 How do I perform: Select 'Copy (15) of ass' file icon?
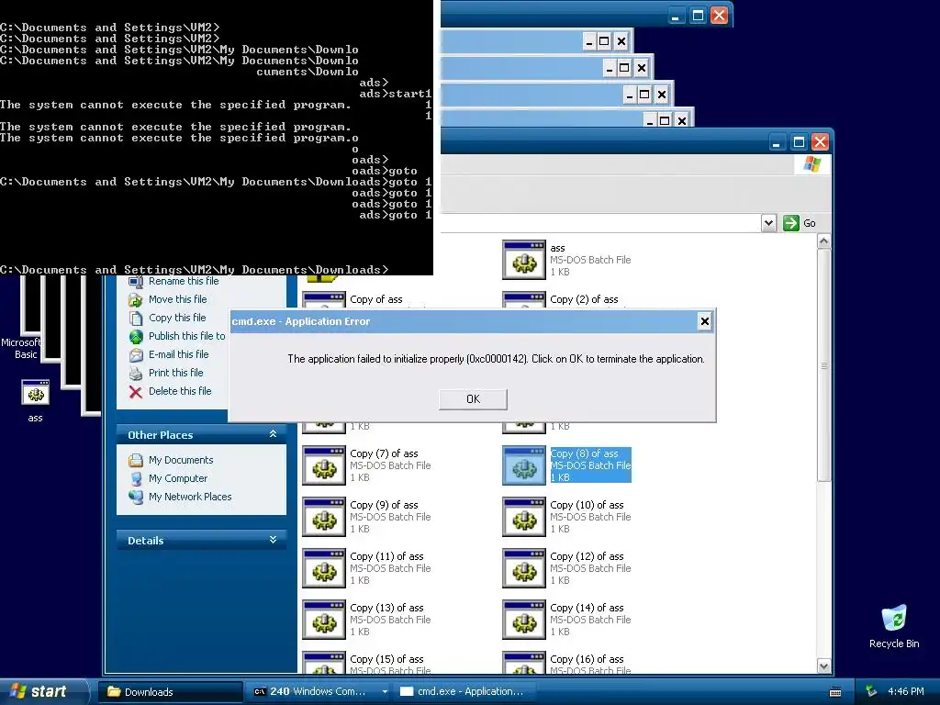click(324, 663)
